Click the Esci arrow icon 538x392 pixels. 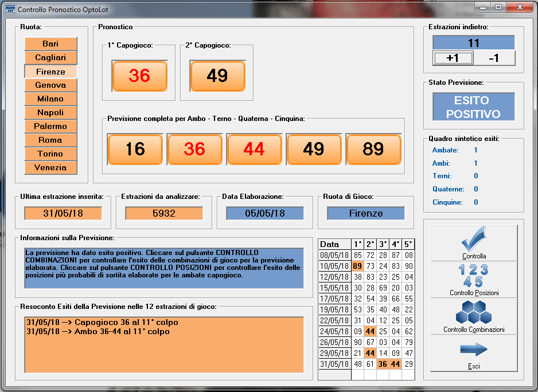[x=474, y=349]
